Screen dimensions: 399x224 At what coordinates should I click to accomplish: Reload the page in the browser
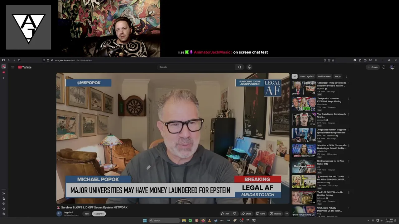[x=19, y=60]
